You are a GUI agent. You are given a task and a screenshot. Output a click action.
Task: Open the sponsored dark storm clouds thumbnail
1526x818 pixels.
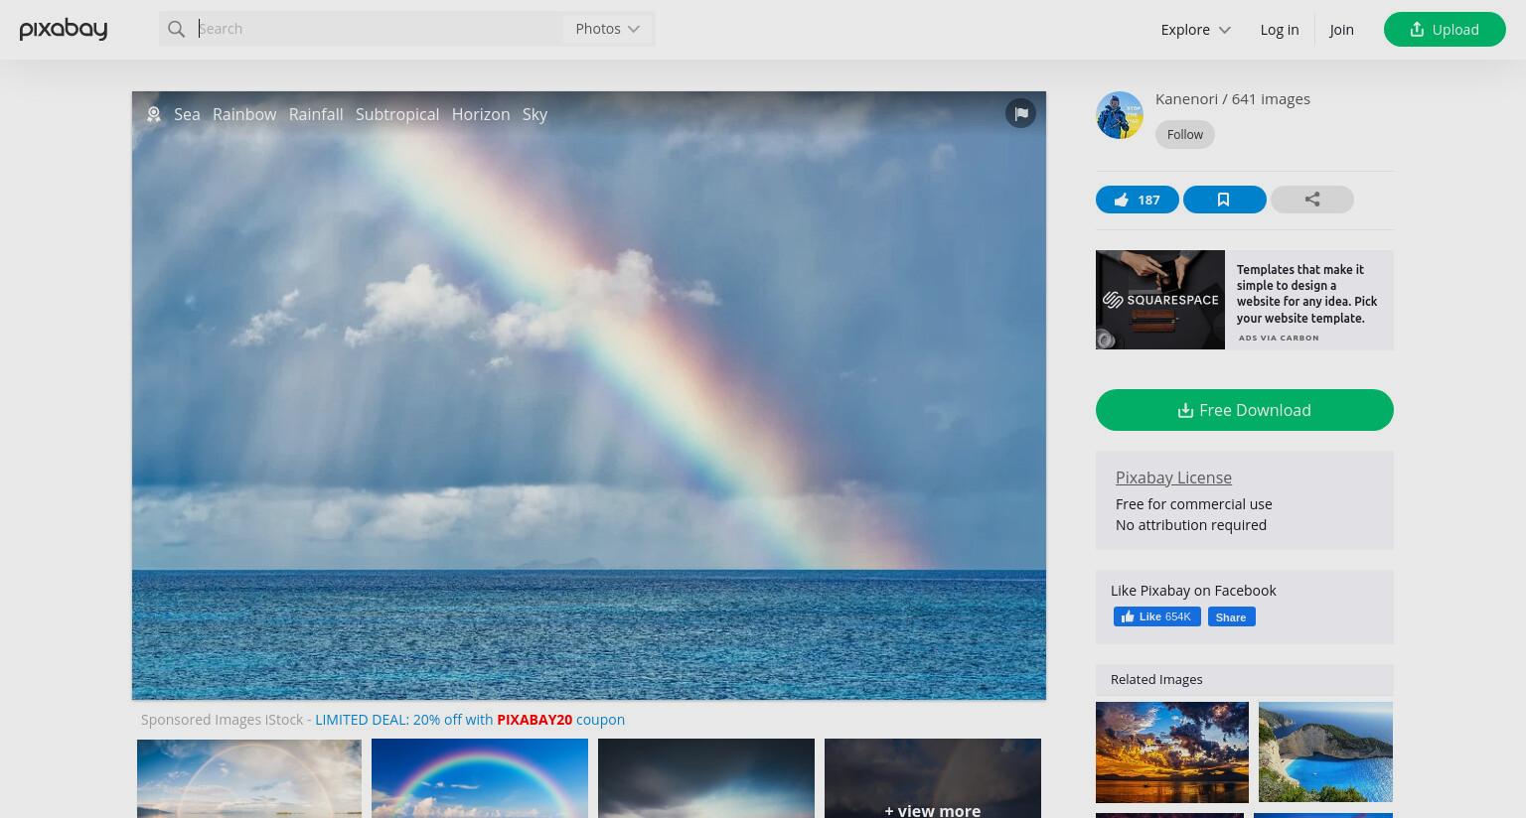[706, 778]
